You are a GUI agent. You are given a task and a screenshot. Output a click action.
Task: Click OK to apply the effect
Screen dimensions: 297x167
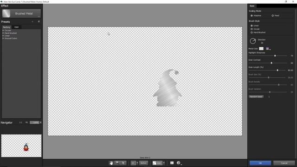260,163
